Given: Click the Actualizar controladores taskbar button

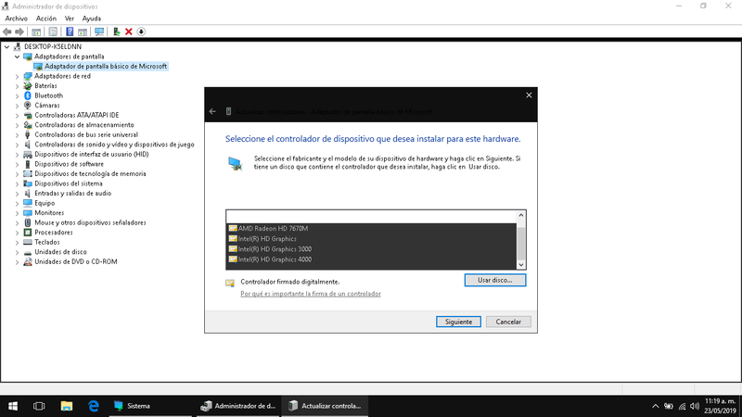Looking at the screenshot, I should pyautogui.click(x=326, y=406).
